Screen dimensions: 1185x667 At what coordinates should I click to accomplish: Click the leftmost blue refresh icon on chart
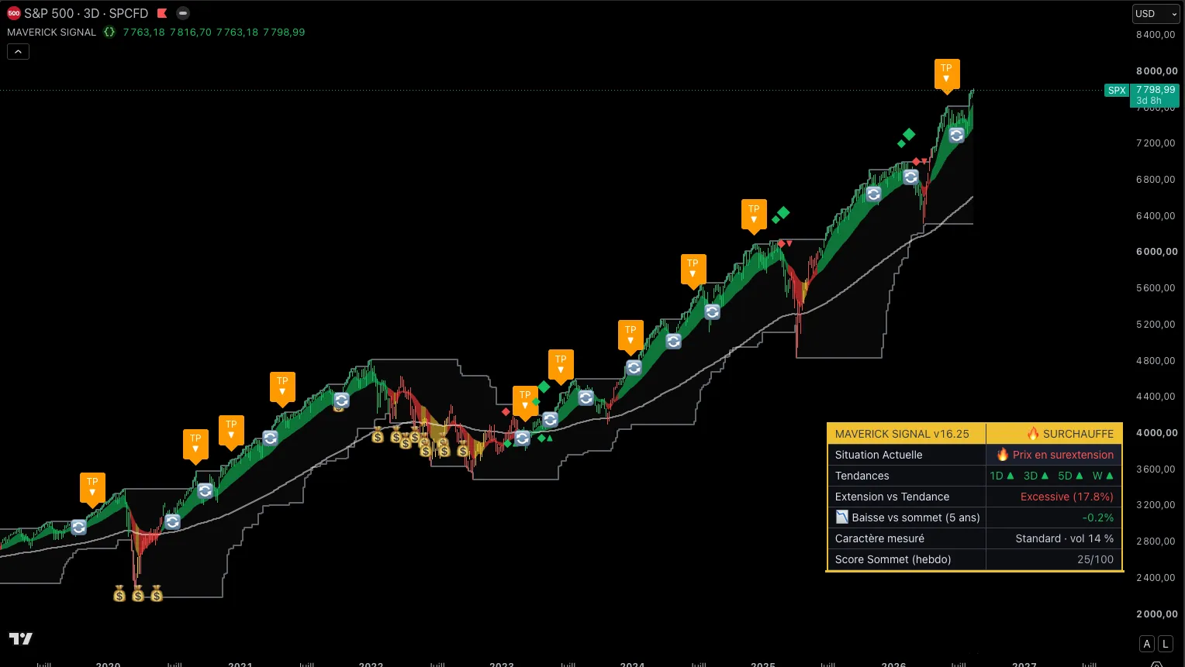[x=79, y=527]
